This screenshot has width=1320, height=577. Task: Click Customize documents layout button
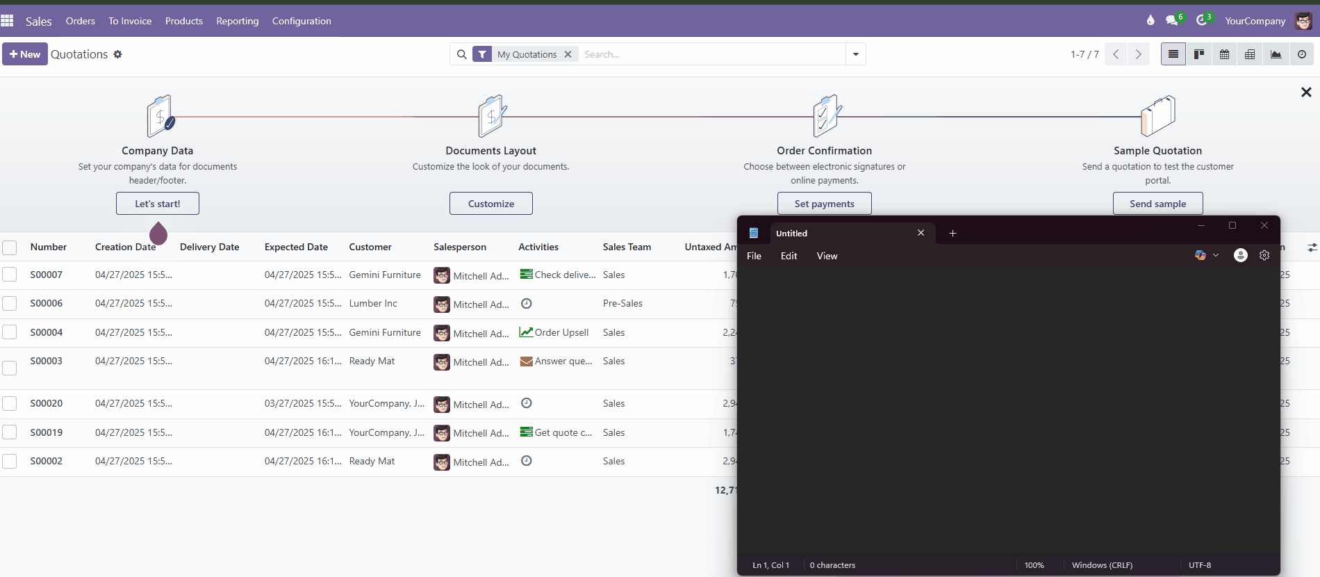[x=491, y=204]
